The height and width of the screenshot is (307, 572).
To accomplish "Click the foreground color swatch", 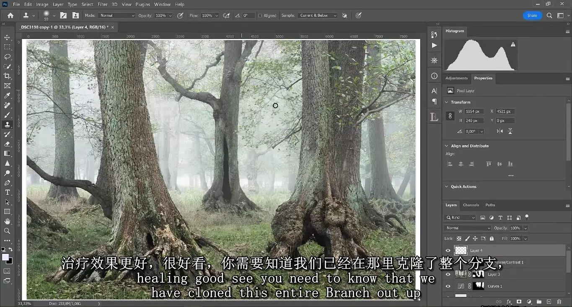I will pos(5,257).
